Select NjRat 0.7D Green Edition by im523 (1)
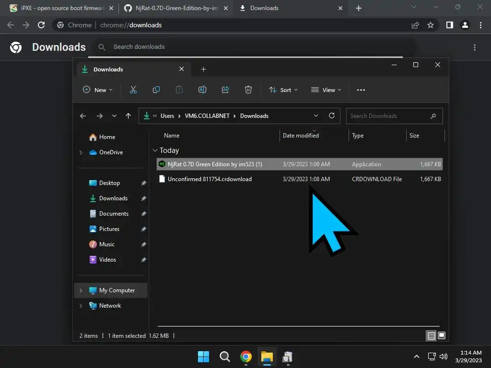This screenshot has height=368, width=491. (215, 164)
